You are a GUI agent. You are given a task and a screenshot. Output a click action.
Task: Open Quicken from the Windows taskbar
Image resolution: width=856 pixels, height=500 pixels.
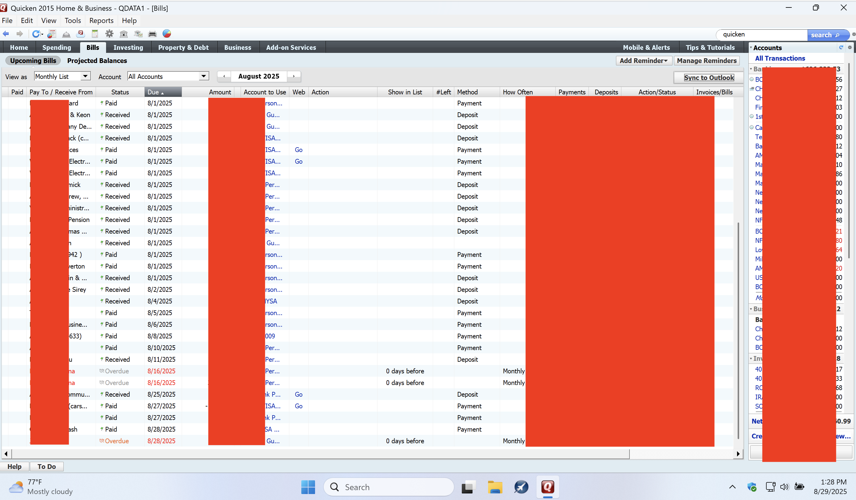pos(547,487)
